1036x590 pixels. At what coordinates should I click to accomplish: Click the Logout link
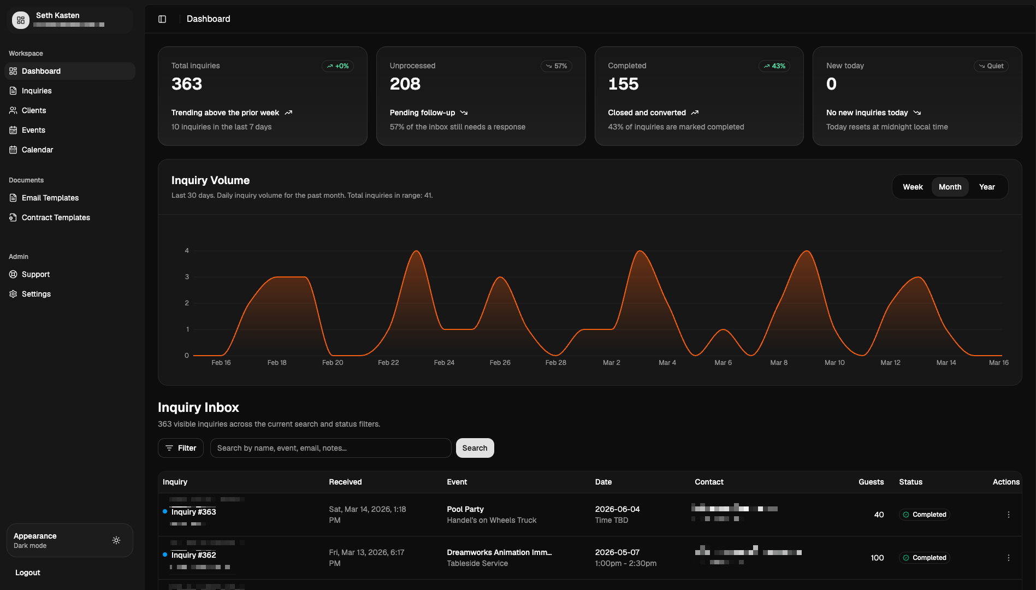(28, 573)
